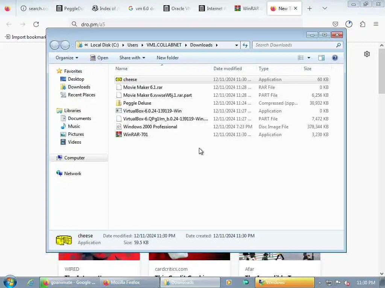Open the Windows taskbar button highlighted orange
385x288 pixels.
pos(285,282)
